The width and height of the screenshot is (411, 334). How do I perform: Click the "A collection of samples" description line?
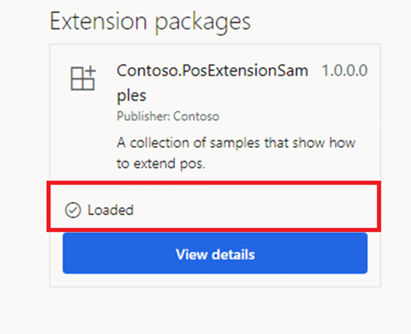coord(236,143)
